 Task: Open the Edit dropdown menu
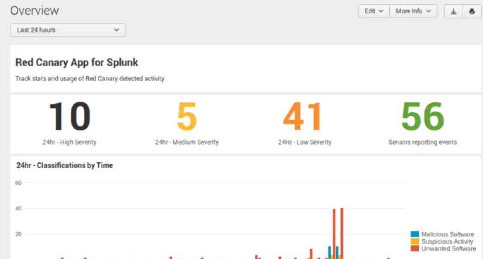373,11
